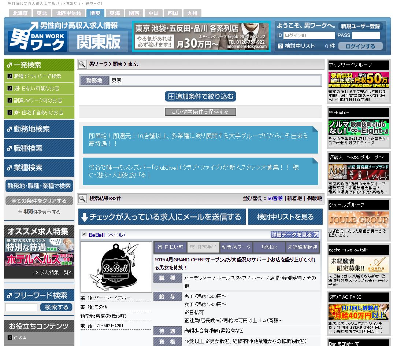Select the 中国 region tab
Screen dimensions: 397x346
[x=154, y=13]
